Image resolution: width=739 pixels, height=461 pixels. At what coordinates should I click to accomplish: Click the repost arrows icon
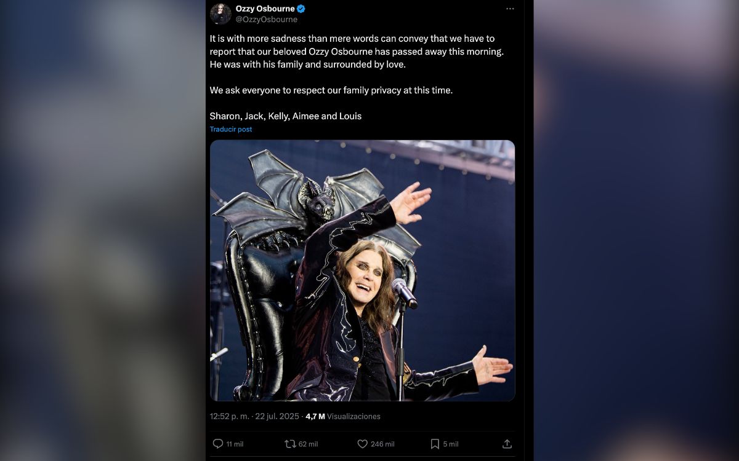[290, 444]
